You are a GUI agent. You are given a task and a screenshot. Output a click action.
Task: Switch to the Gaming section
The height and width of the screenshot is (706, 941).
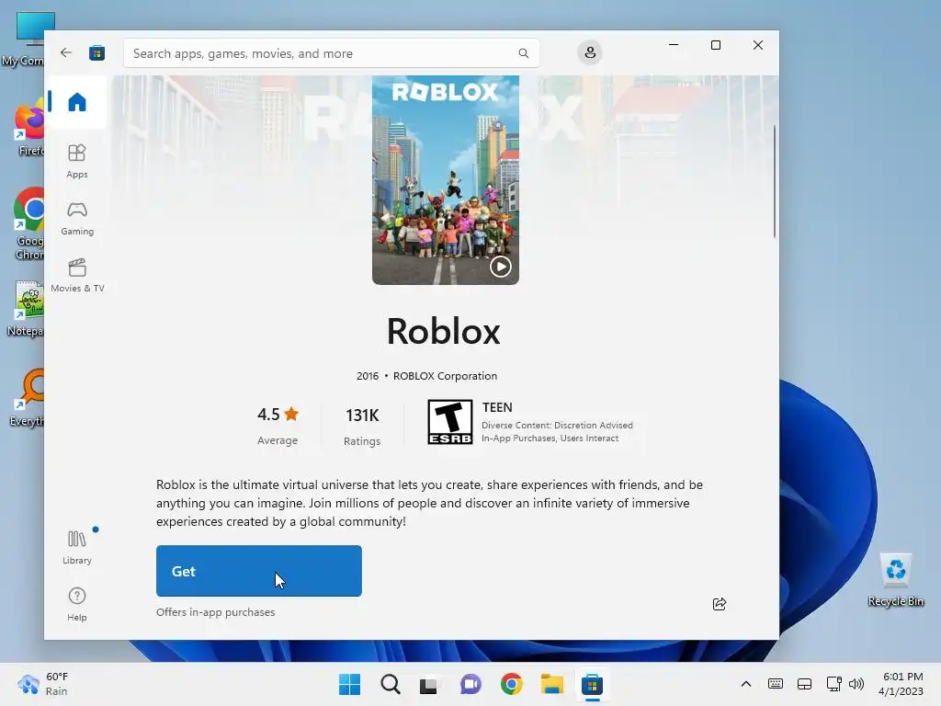77,218
